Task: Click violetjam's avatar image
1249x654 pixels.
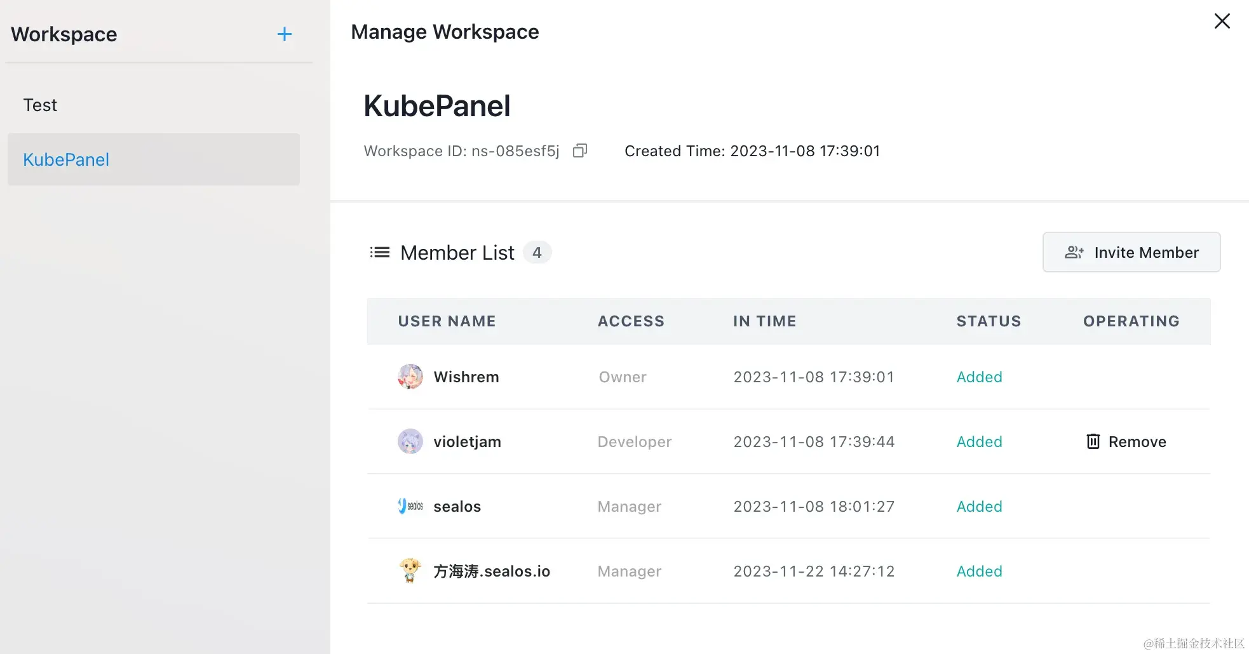Action: click(x=410, y=441)
